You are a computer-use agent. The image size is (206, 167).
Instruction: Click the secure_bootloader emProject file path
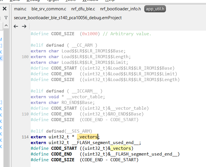point(68,18)
